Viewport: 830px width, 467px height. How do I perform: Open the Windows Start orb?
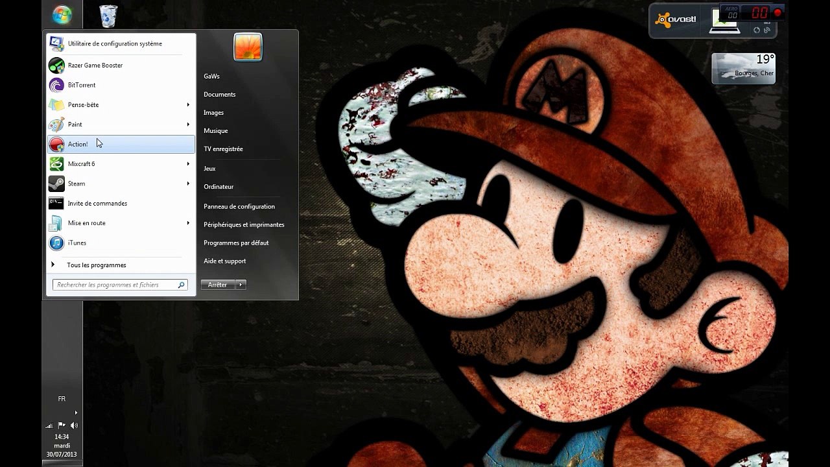coord(62,16)
